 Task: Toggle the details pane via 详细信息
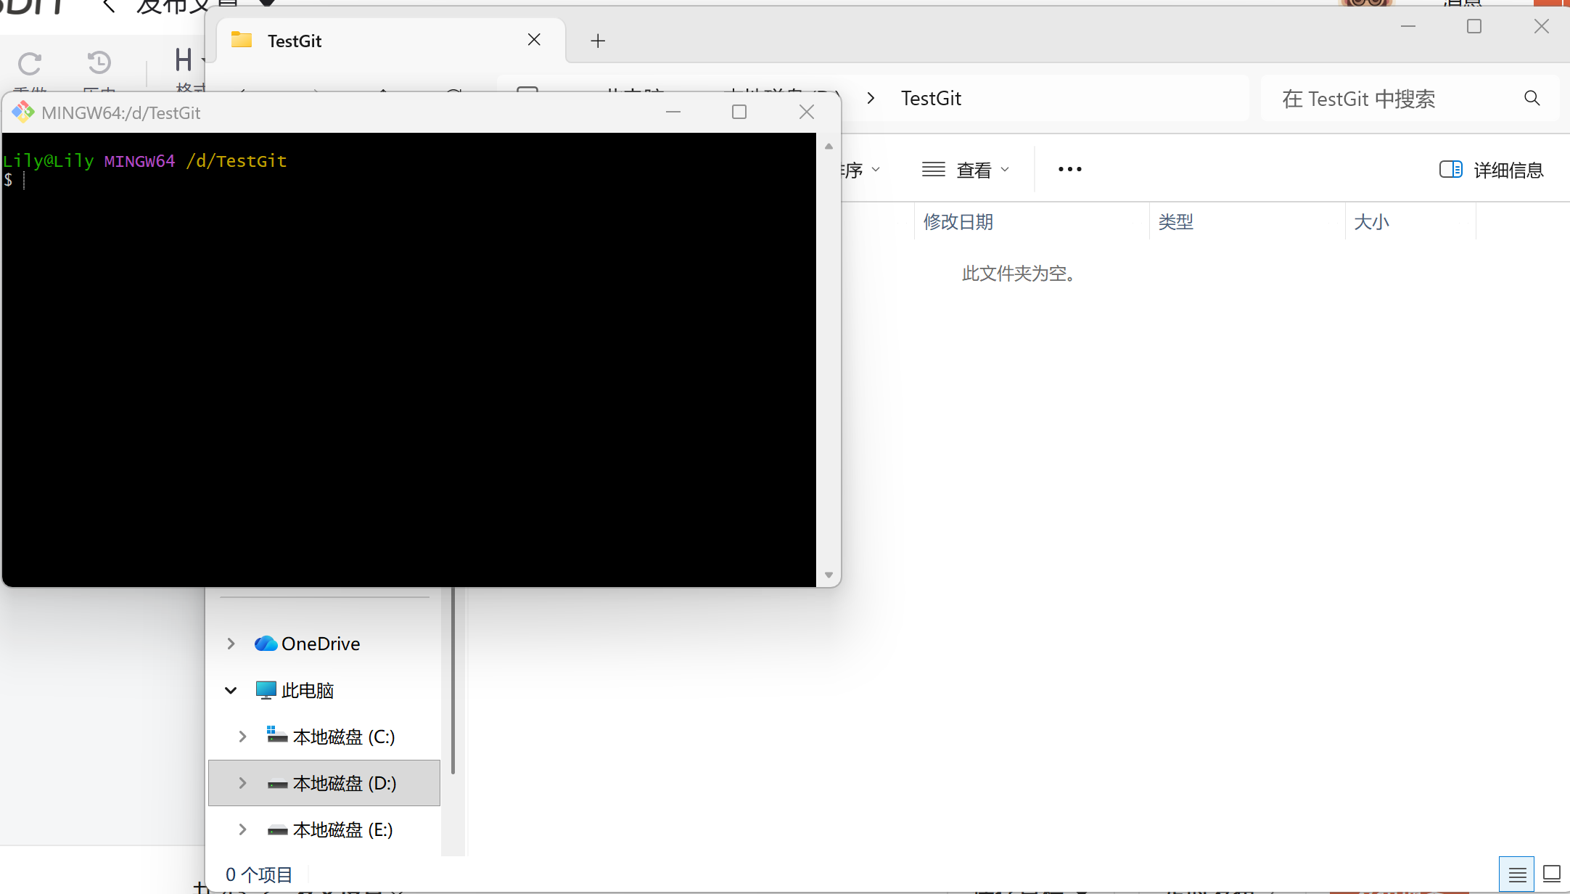point(1491,170)
